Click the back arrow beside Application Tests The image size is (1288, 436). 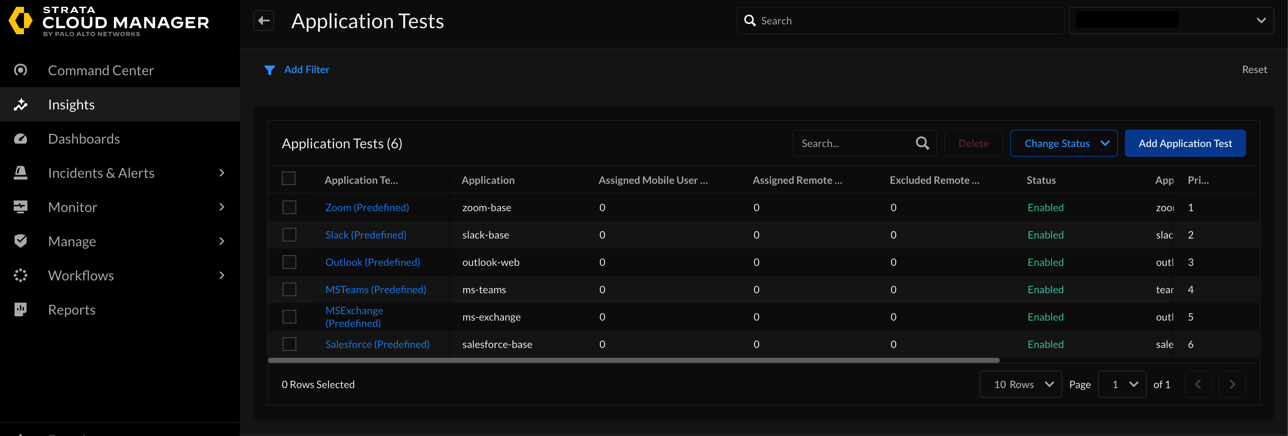tap(263, 21)
